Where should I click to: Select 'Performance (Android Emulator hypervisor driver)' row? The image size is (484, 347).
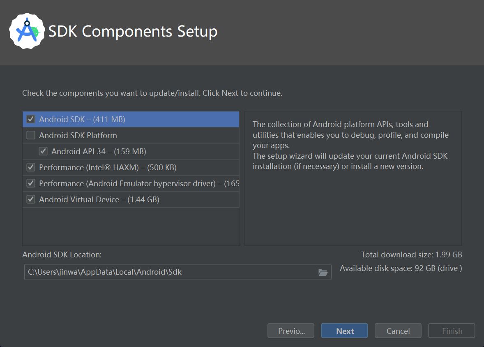click(131, 183)
